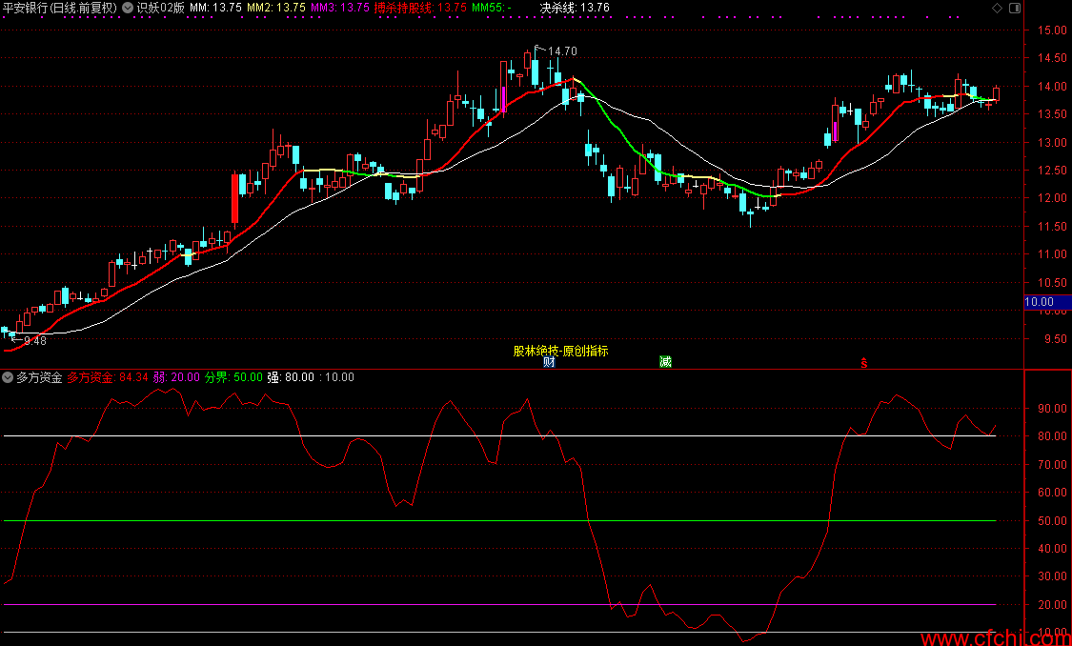
Task: Click the MM3: 13.75 indicator value
Action: [x=340, y=9]
